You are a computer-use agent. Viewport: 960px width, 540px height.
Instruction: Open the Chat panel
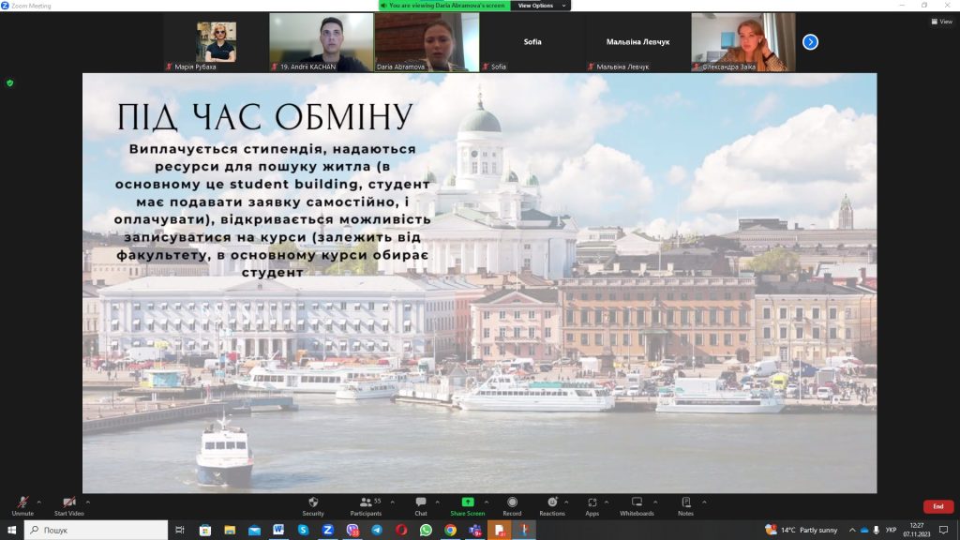pos(421,505)
